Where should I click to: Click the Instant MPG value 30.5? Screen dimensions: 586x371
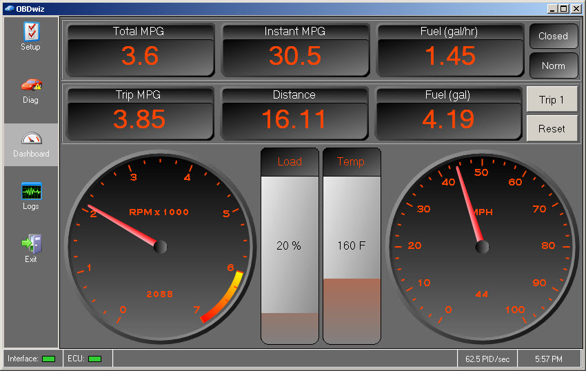295,56
